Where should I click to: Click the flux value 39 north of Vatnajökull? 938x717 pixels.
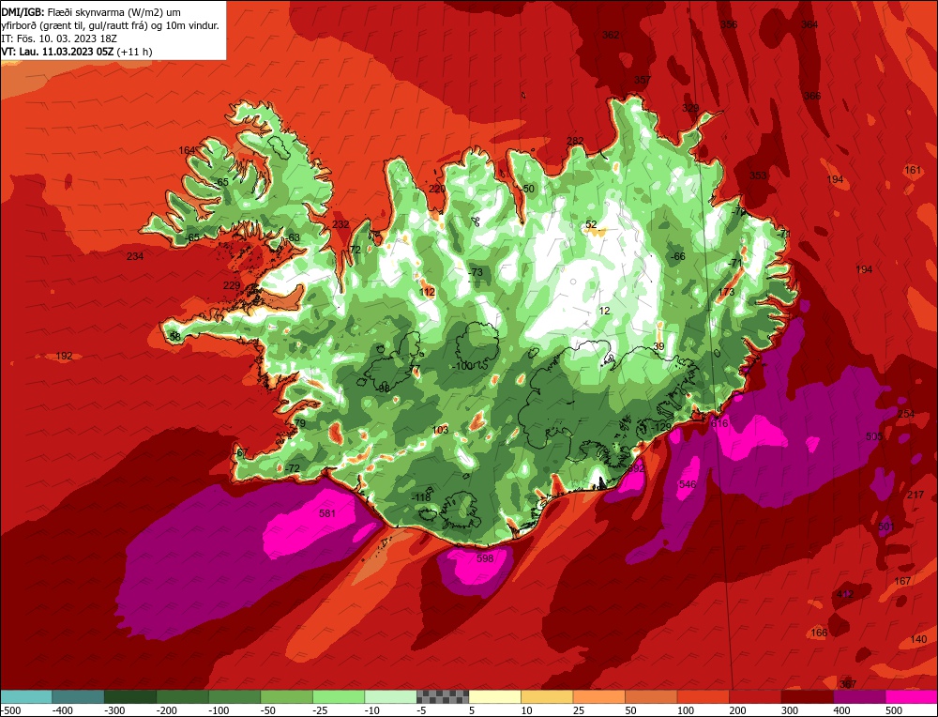point(658,346)
